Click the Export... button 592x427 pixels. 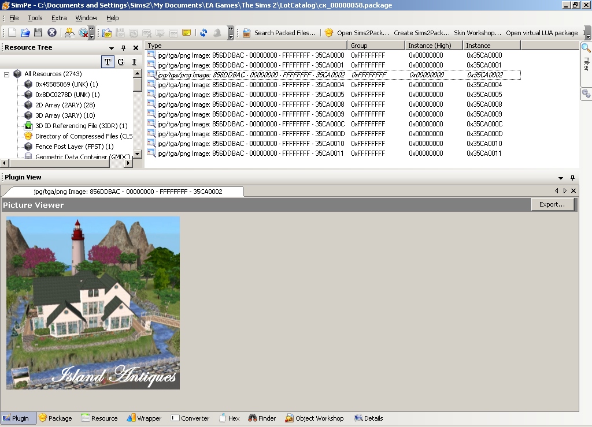552,204
